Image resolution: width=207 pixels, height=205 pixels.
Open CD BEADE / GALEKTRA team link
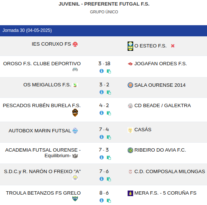tap(162, 106)
